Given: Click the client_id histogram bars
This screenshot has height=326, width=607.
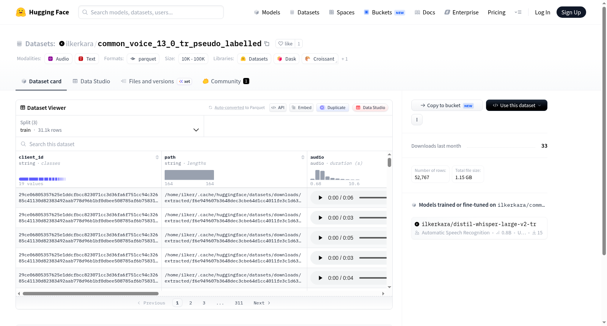Looking at the screenshot, I should [42, 179].
